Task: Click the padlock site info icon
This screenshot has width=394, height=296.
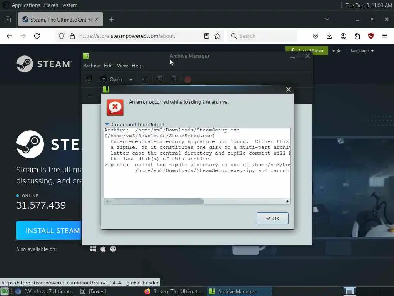Action: [x=72, y=36]
